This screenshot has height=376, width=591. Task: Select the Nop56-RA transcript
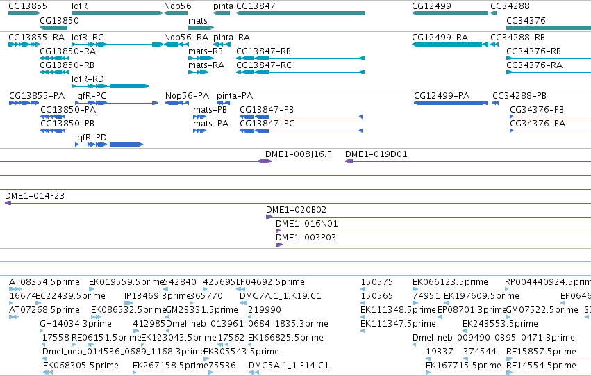[x=176, y=44]
